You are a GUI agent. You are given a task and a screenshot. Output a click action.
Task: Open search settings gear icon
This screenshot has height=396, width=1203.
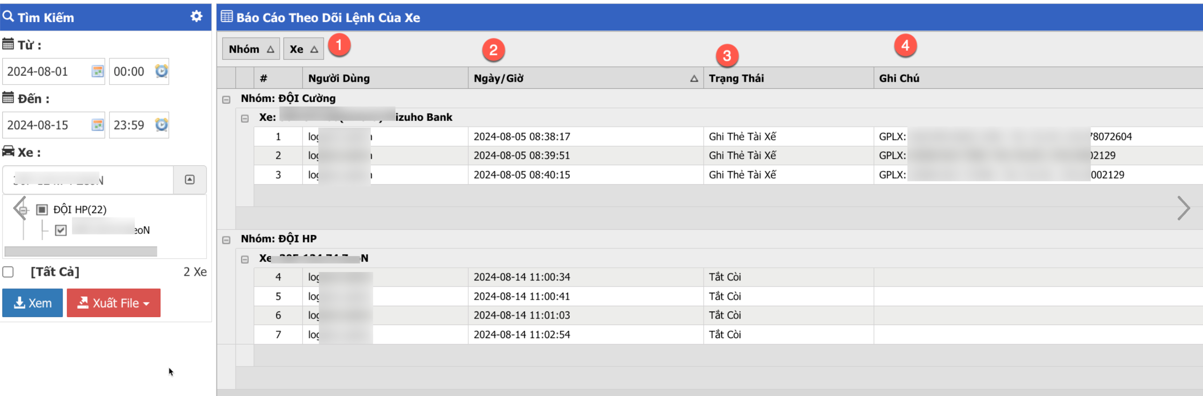pyautogui.click(x=196, y=16)
